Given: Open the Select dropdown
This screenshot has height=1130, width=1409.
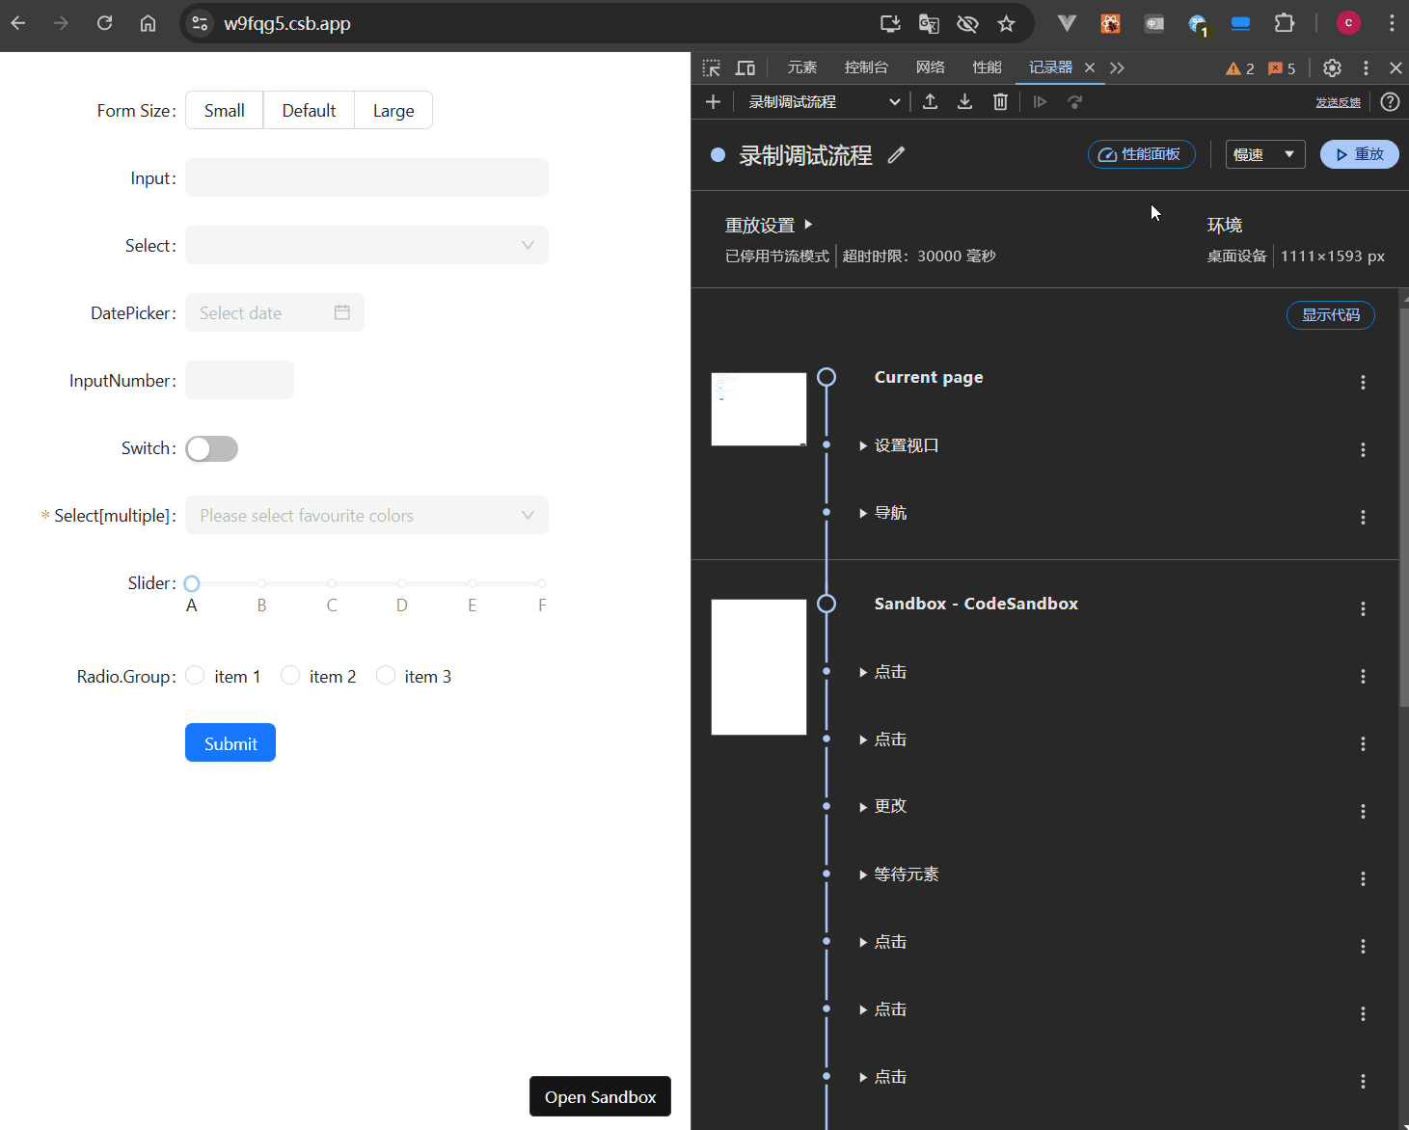Looking at the screenshot, I should pos(366,245).
